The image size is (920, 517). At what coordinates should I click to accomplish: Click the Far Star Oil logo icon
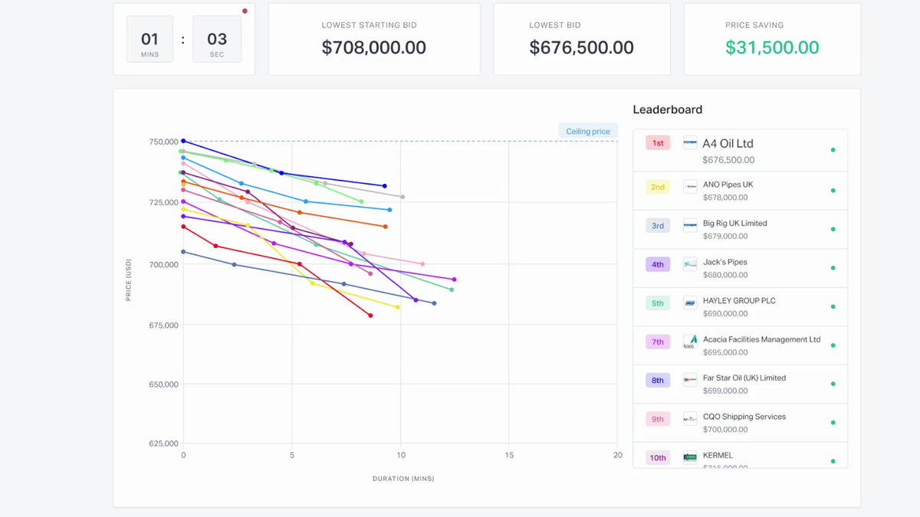[x=690, y=380]
